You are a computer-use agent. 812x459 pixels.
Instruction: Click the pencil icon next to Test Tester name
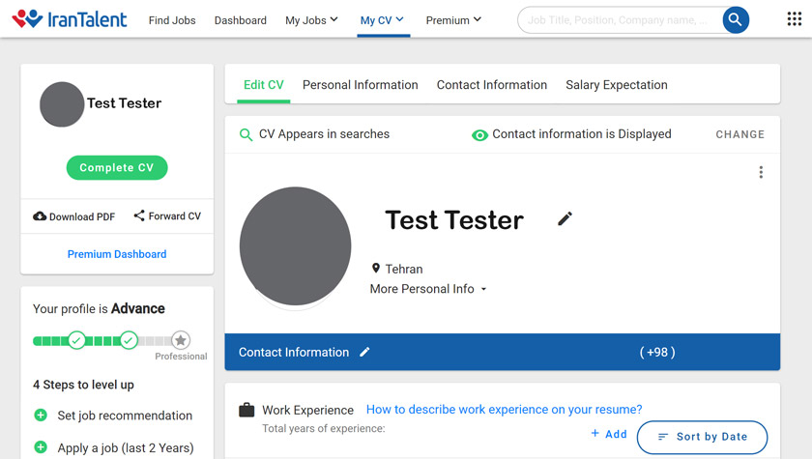tap(565, 219)
